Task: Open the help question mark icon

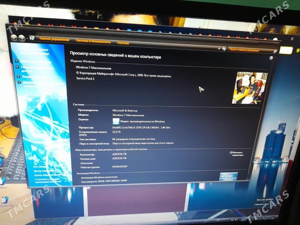Action: (x=271, y=58)
